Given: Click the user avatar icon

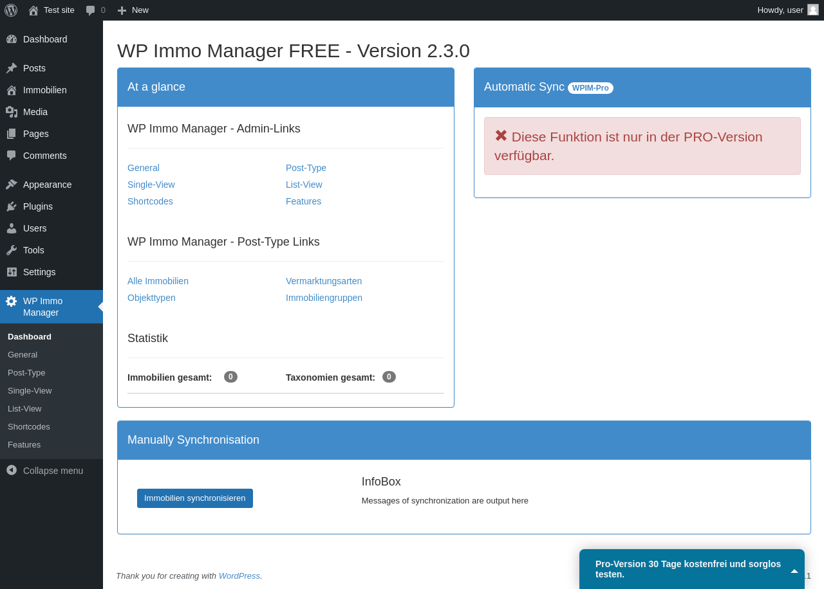Looking at the screenshot, I should (813, 10).
